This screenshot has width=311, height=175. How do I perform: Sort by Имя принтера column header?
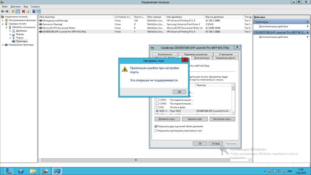(x=76, y=17)
